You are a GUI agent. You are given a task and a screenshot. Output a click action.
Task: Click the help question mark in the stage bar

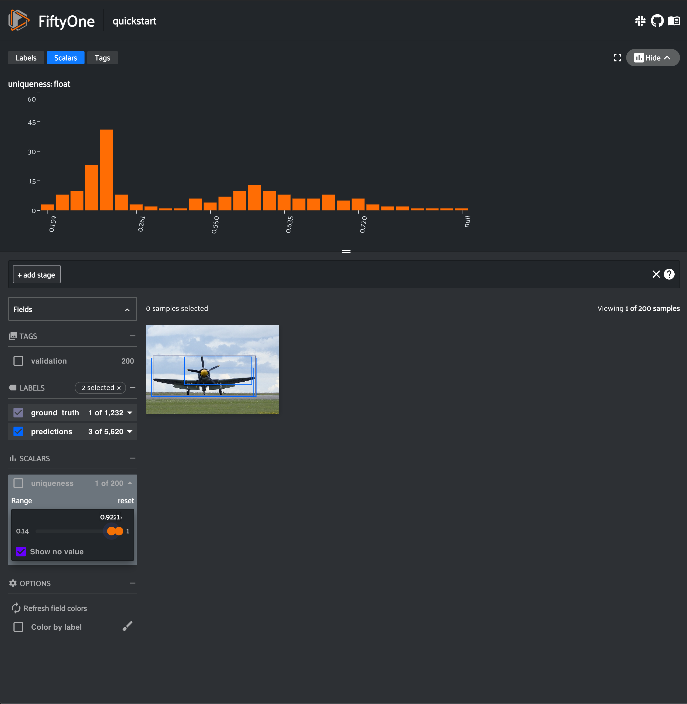669,274
